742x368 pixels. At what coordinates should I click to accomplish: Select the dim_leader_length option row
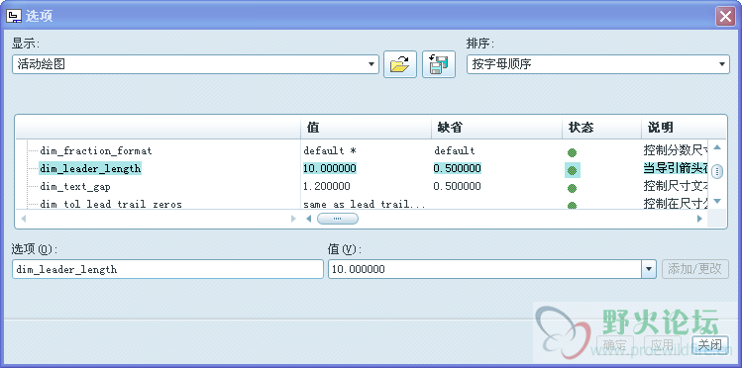point(90,168)
